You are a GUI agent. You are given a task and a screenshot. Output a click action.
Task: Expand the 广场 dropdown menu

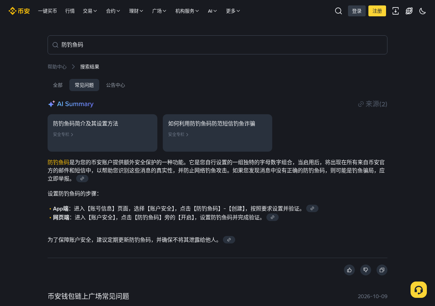[x=159, y=11]
